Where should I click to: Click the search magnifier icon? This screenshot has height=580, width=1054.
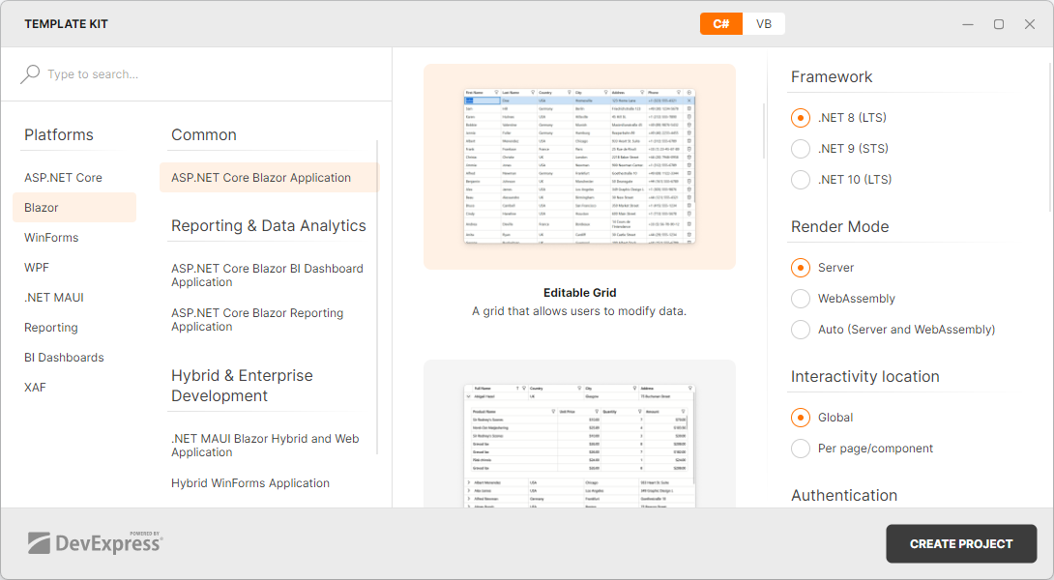[x=30, y=73]
